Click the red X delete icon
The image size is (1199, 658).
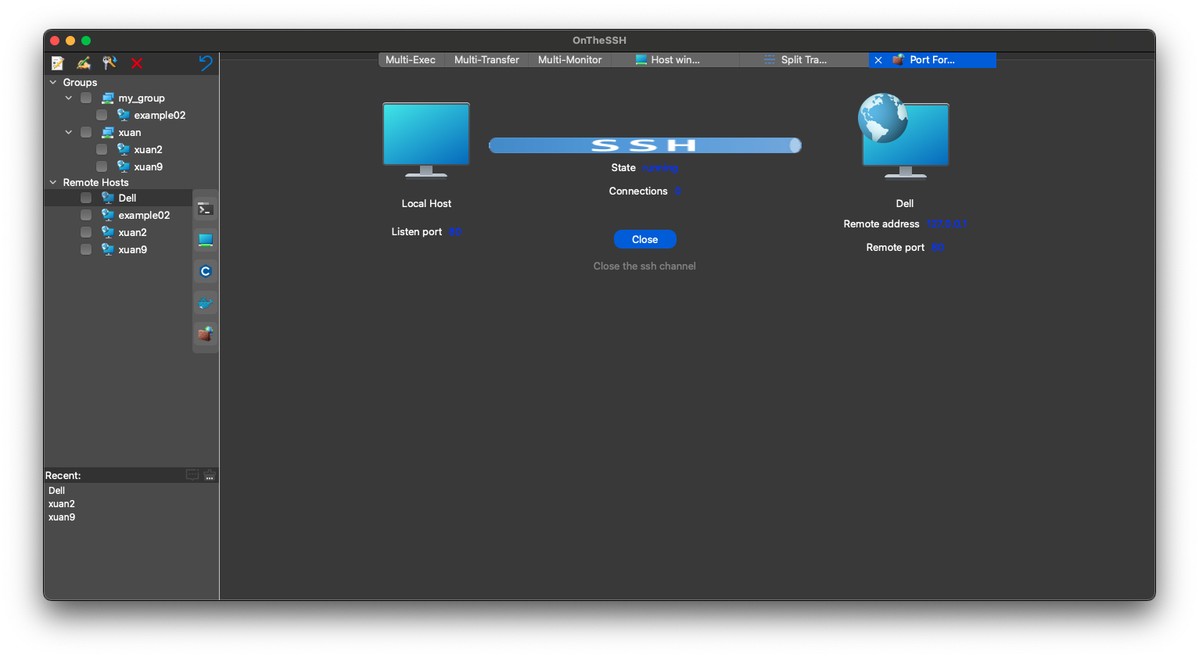pos(137,63)
